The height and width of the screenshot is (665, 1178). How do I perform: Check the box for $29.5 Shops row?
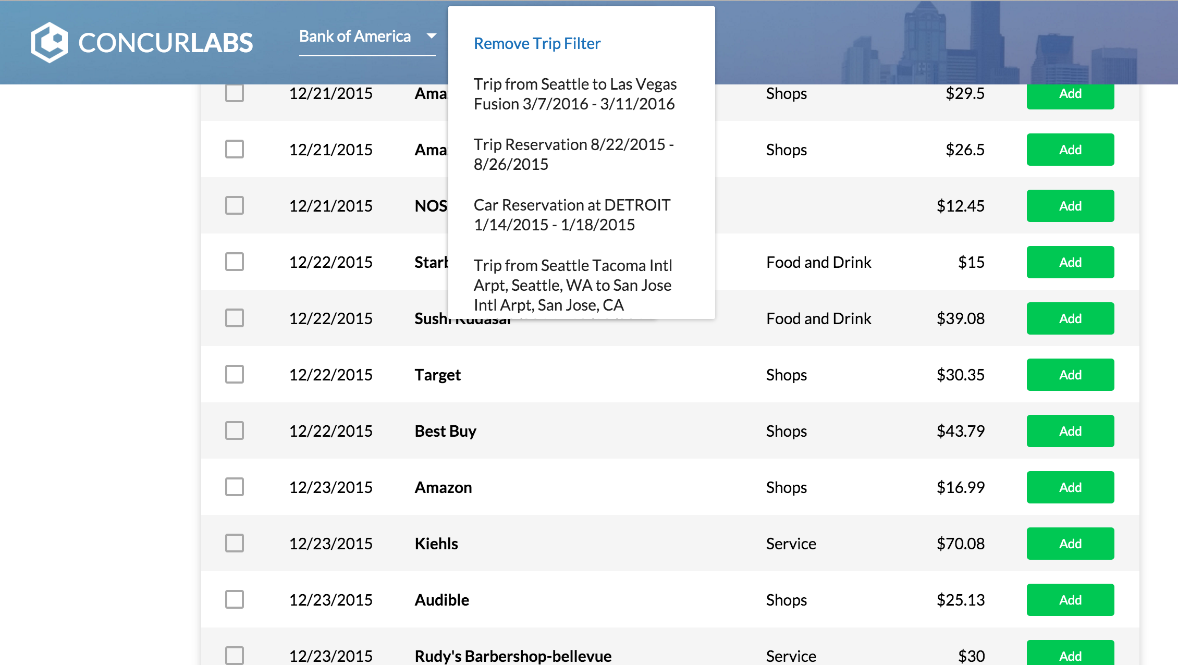coord(235,93)
